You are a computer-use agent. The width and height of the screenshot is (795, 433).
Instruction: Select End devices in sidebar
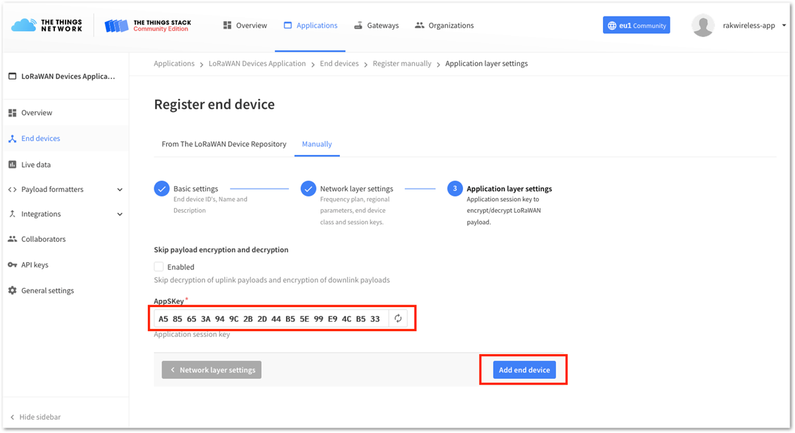point(65,138)
